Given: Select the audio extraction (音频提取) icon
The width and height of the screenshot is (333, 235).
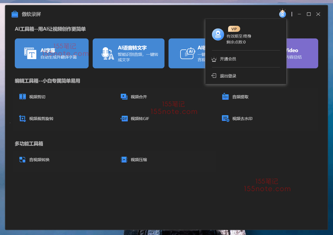Looking at the screenshot, I should tap(225, 97).
